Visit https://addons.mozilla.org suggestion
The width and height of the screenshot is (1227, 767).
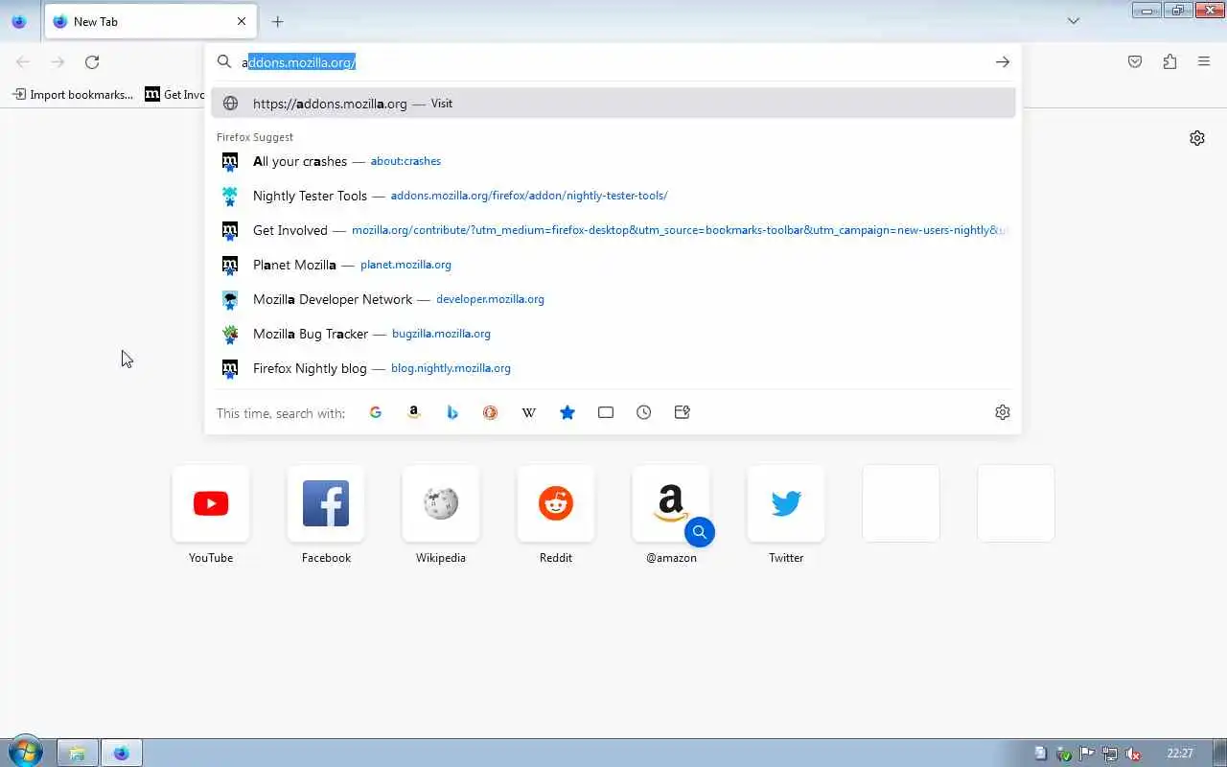pyautogui.click(x=613, y=104)
